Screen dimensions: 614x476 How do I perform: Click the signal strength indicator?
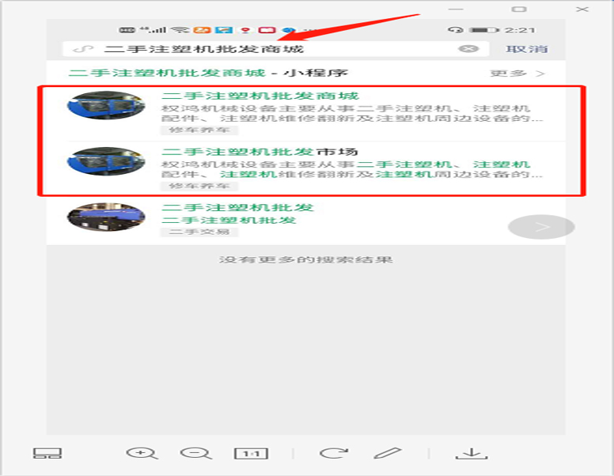pos(153,30)
